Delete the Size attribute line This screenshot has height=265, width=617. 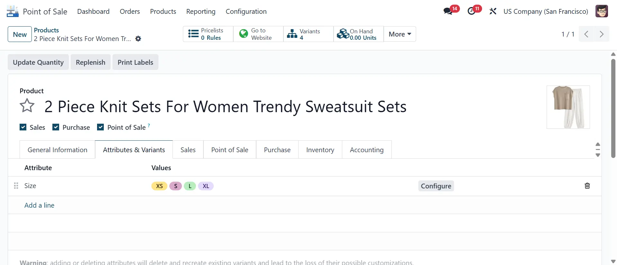[x=587, y=186]
